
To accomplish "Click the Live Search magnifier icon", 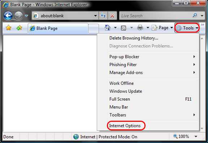I will point(195,15).
